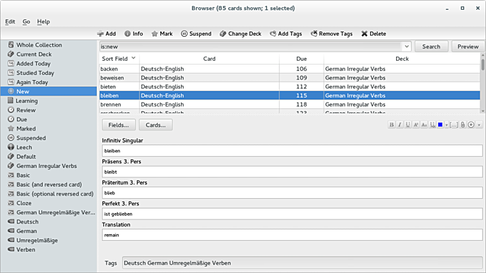This screenshot has height=273, width=486.
Task: Click the Preview button
Action: [x=468, y=46]
